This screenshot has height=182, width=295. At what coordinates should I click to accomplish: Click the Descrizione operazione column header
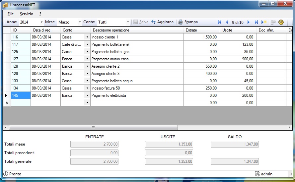(137, 30)
